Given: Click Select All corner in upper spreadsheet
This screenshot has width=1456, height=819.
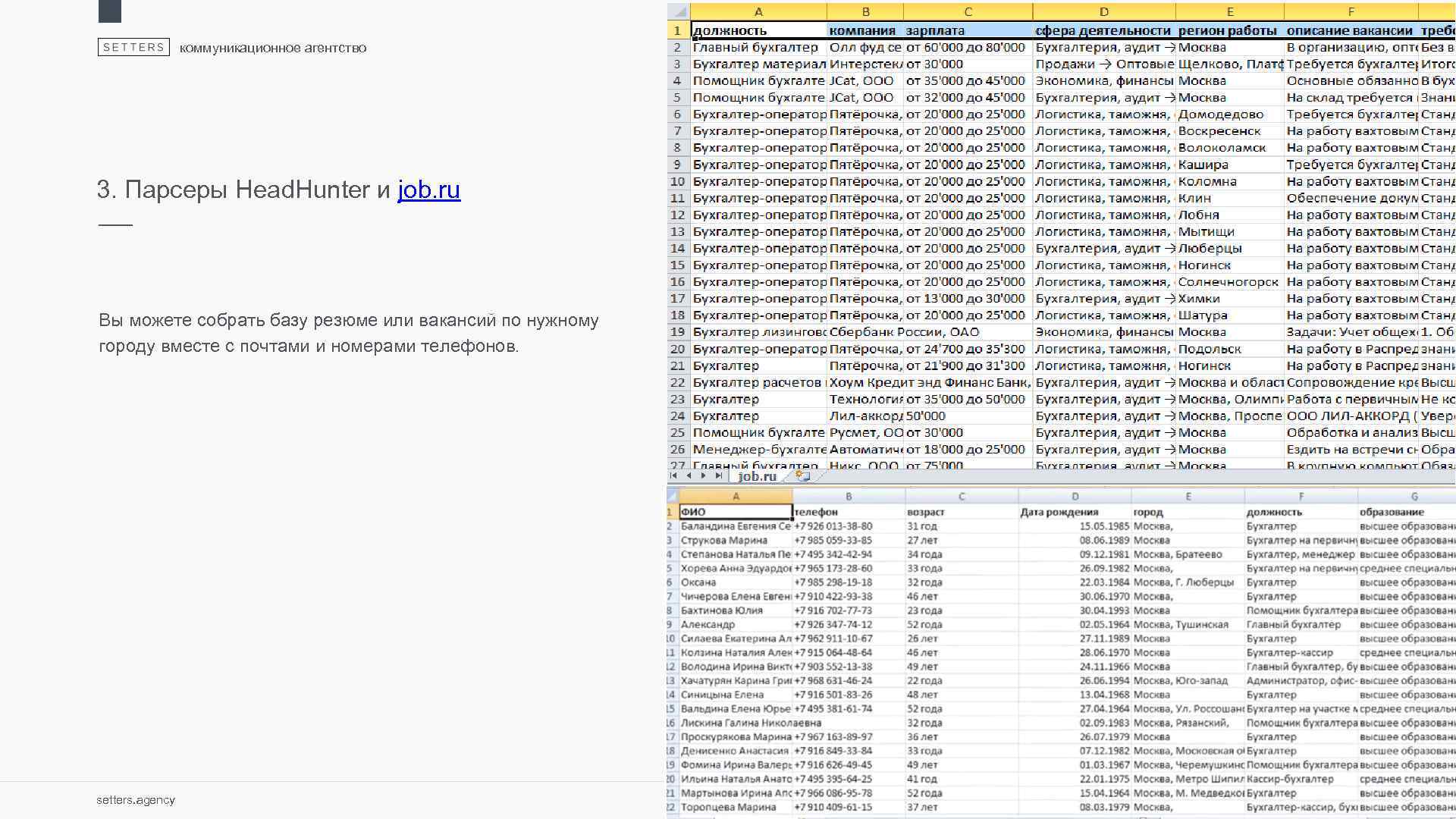Looking at the screenshot, I should click(x=678, y=12).
